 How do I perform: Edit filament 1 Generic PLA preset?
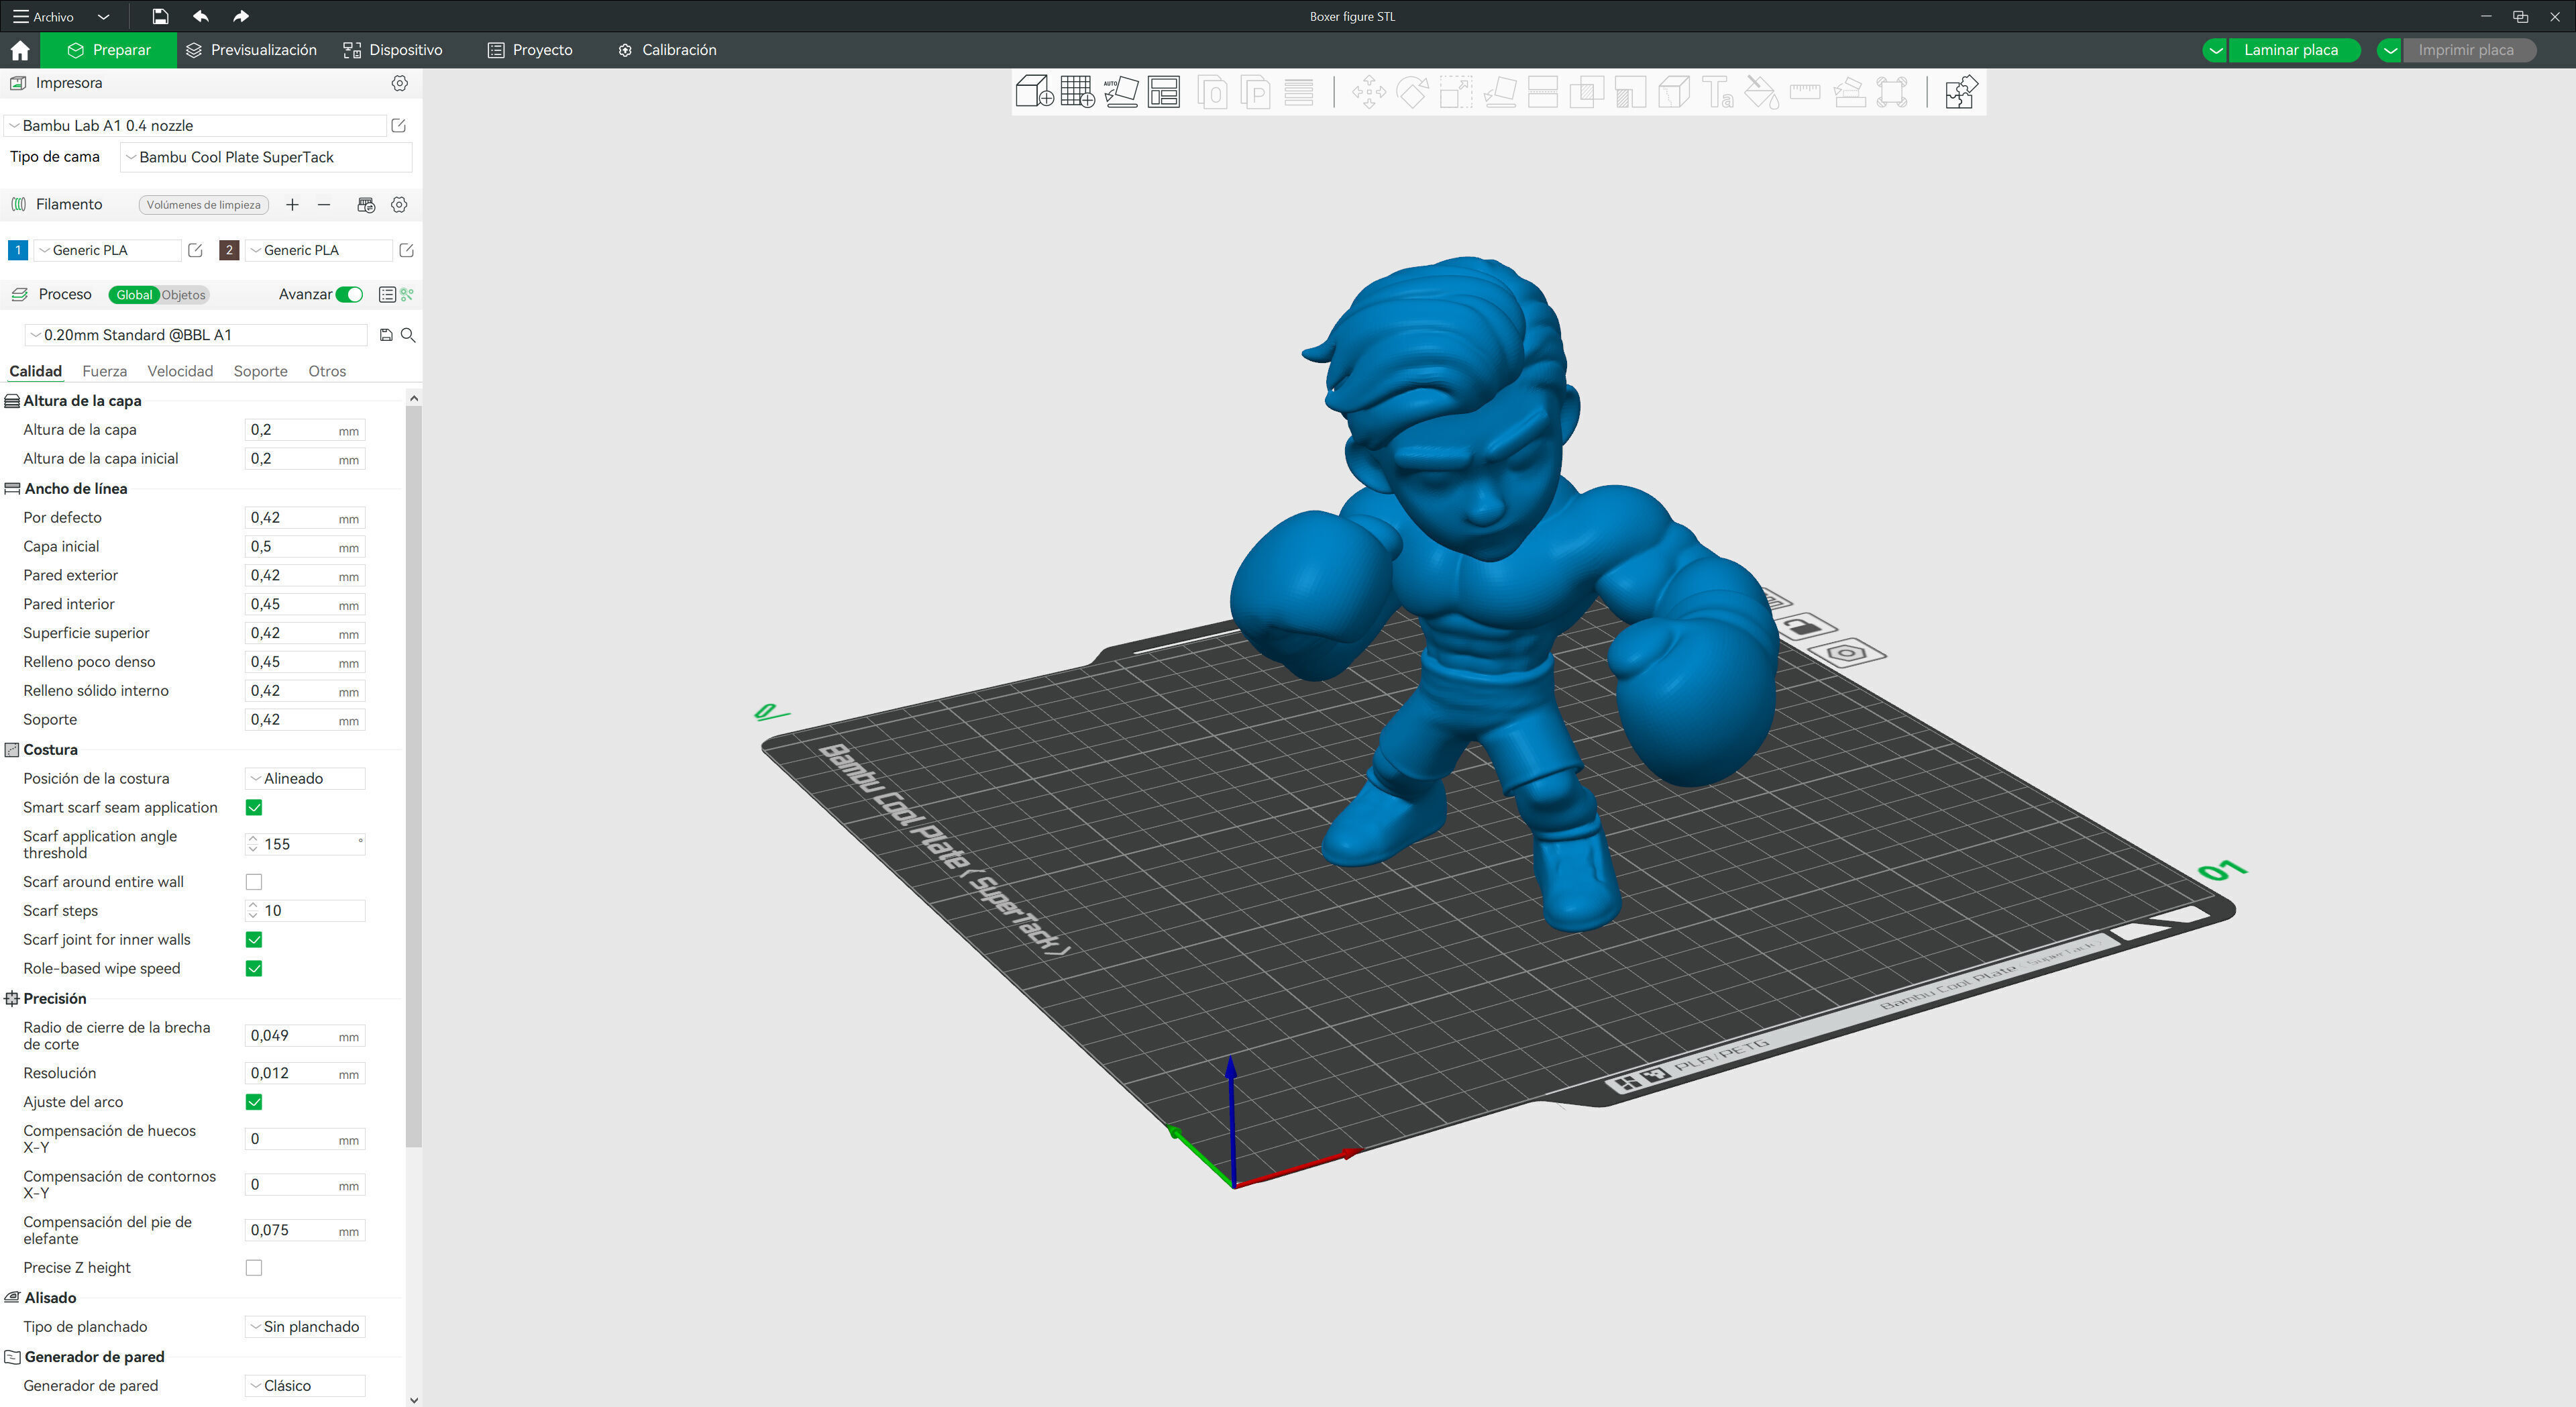click(x=196, y=250)
